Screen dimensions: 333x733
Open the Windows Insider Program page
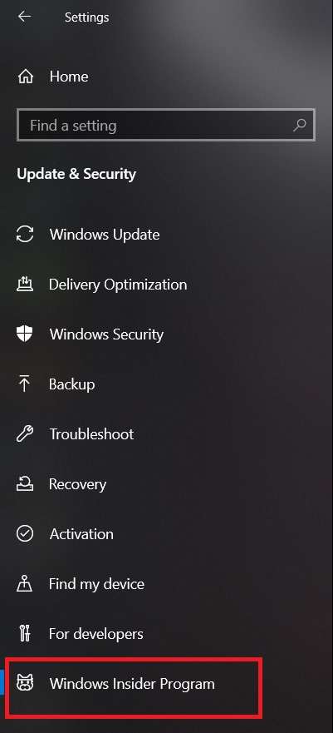pyautogui.click(x=132, y=684)
